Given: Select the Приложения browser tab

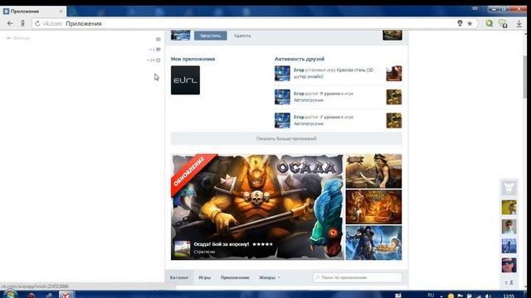Looking at the screenshot, I should [33, 11].
